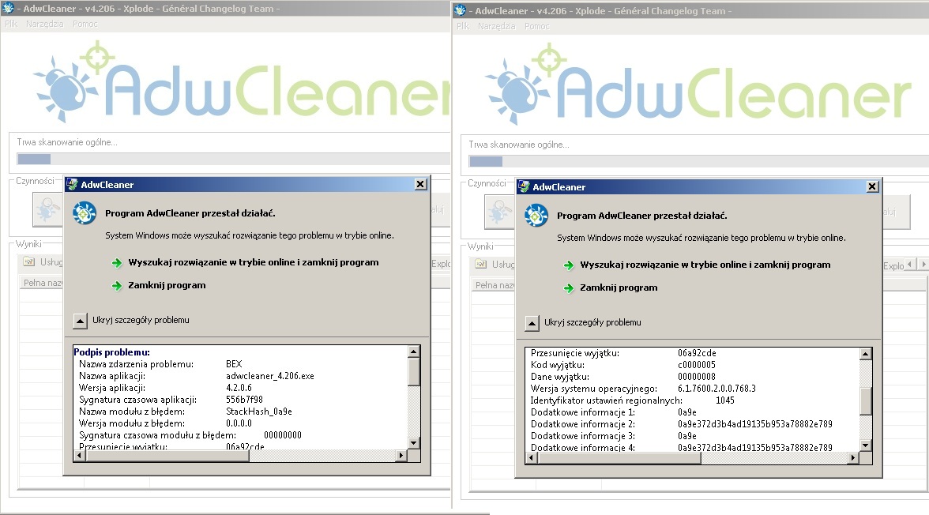Viewport: 929px width, 515px height.
Task: Click right main window title bar bug icon
Action: [x=461, y=10]
